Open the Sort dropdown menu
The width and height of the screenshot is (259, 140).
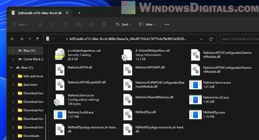(x=124, y=24)
